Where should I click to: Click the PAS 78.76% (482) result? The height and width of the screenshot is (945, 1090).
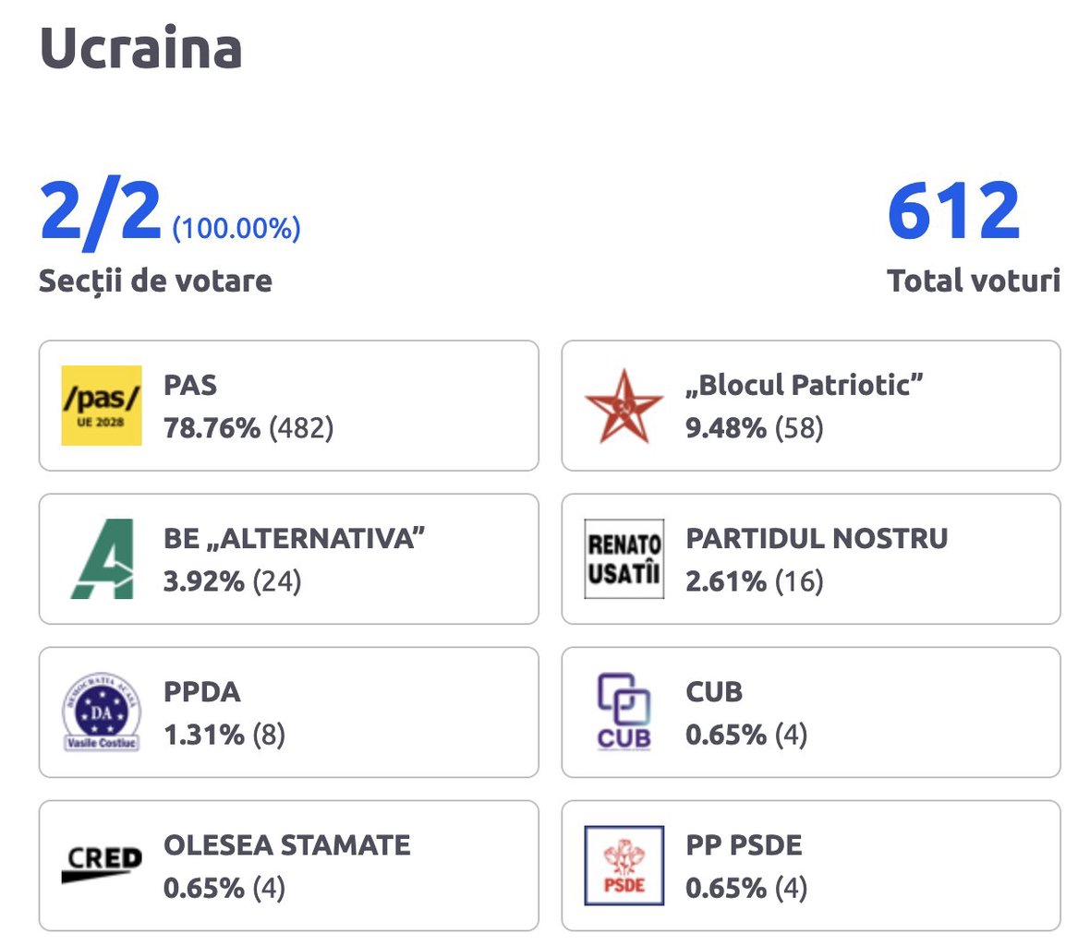coord(248,428)
